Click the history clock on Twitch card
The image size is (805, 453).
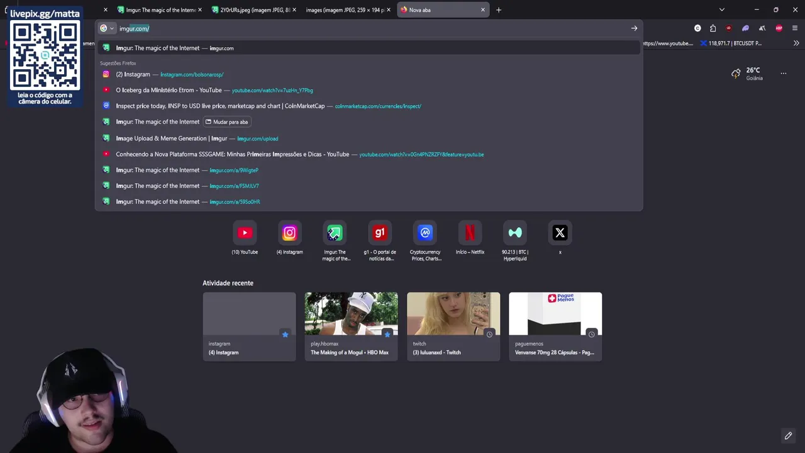pos(489,334)
